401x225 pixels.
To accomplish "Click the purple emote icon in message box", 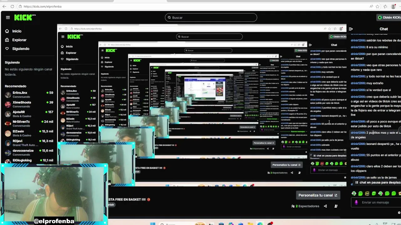I will pos(356,202).
